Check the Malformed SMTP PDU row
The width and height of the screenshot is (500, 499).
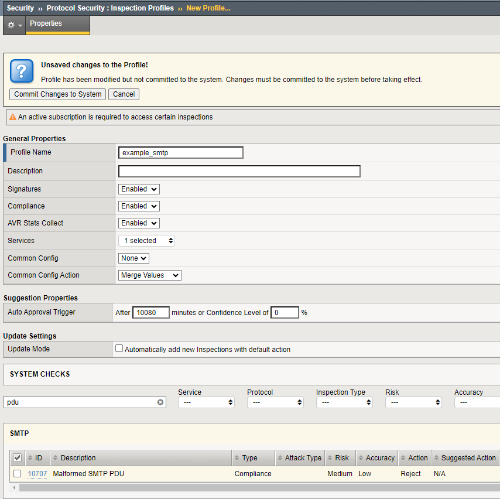(x=18, y=473)
